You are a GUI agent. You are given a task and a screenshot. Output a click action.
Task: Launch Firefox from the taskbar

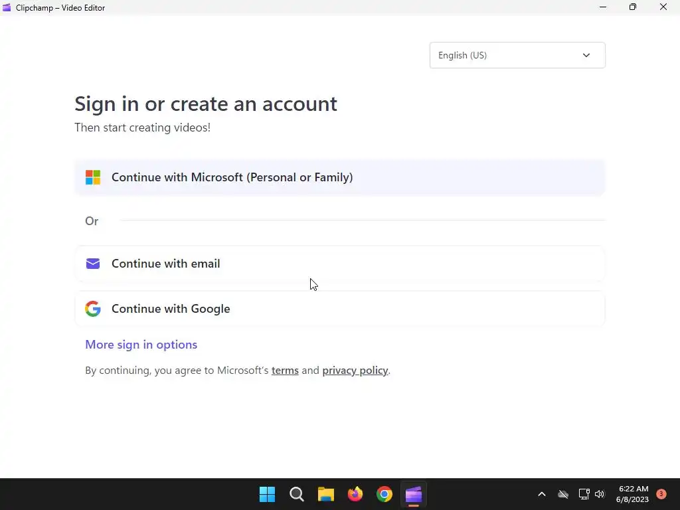coord(355,494)
